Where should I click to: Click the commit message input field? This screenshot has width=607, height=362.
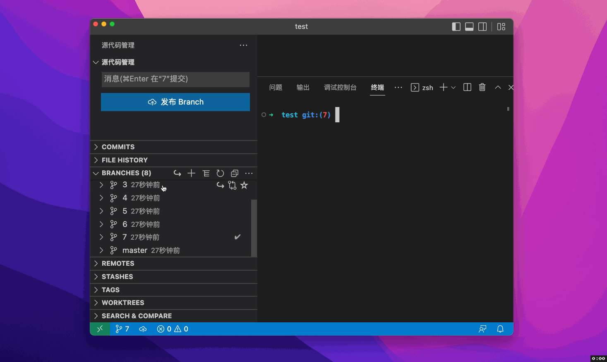click(175, 79)
